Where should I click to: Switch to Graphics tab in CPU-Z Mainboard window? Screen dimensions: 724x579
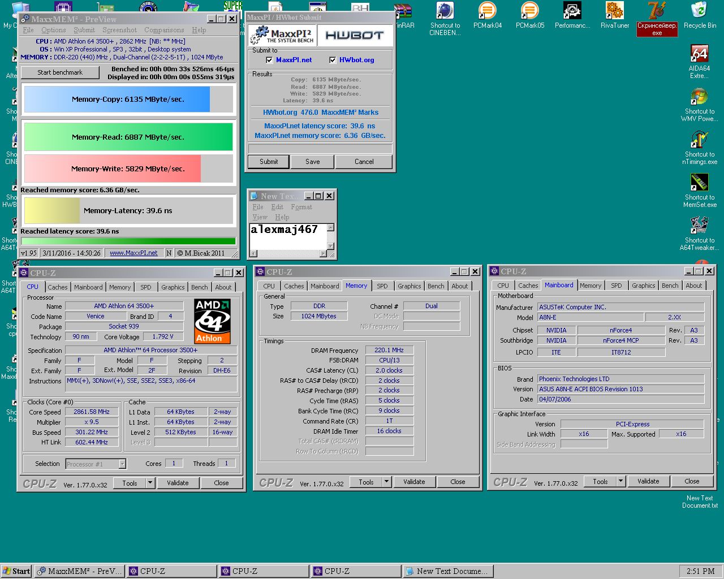tap(643, 286)
